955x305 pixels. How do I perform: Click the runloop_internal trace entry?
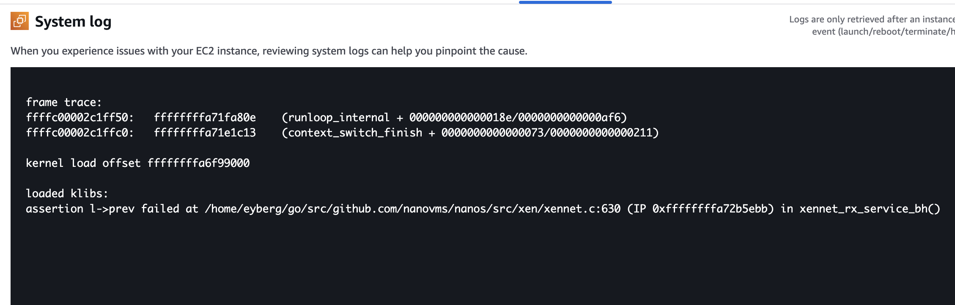[x=454, y=117]
